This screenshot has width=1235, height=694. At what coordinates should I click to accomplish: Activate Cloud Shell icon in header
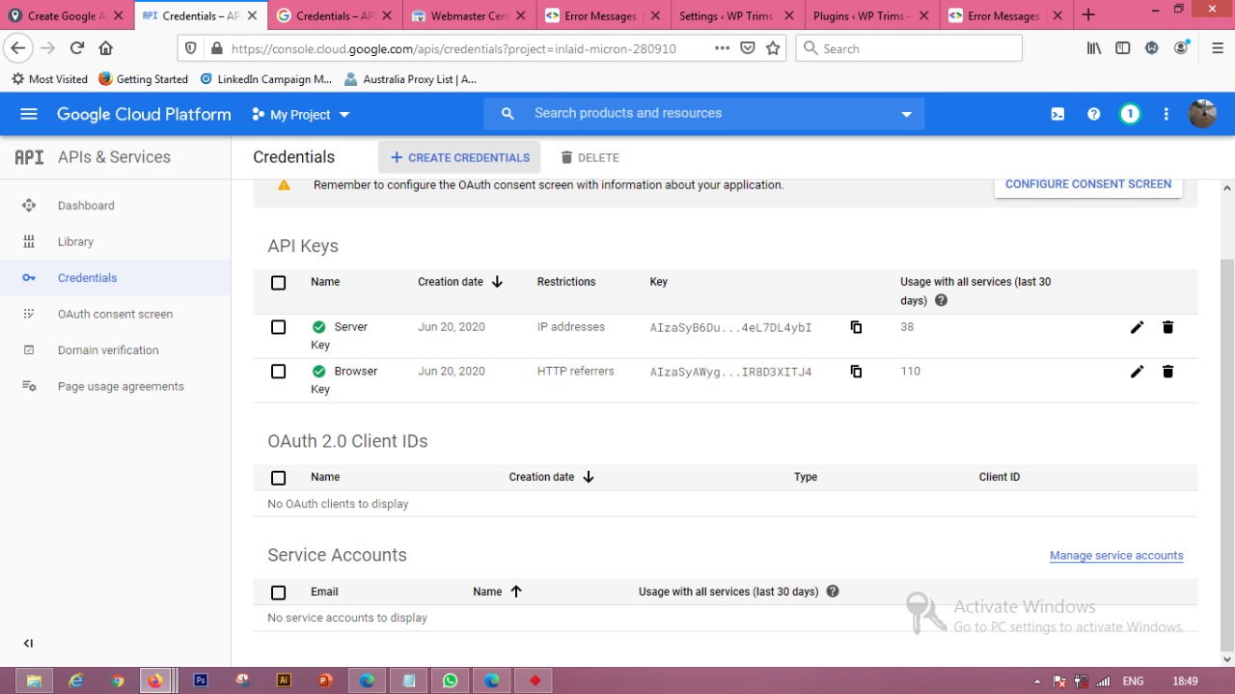[1057, 114]
